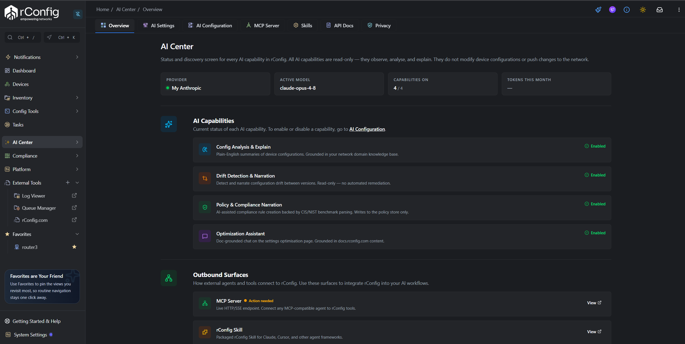The image size is (685, 344).
Task: Open the paintbrush theme icon in header
Action: [598, 10]
